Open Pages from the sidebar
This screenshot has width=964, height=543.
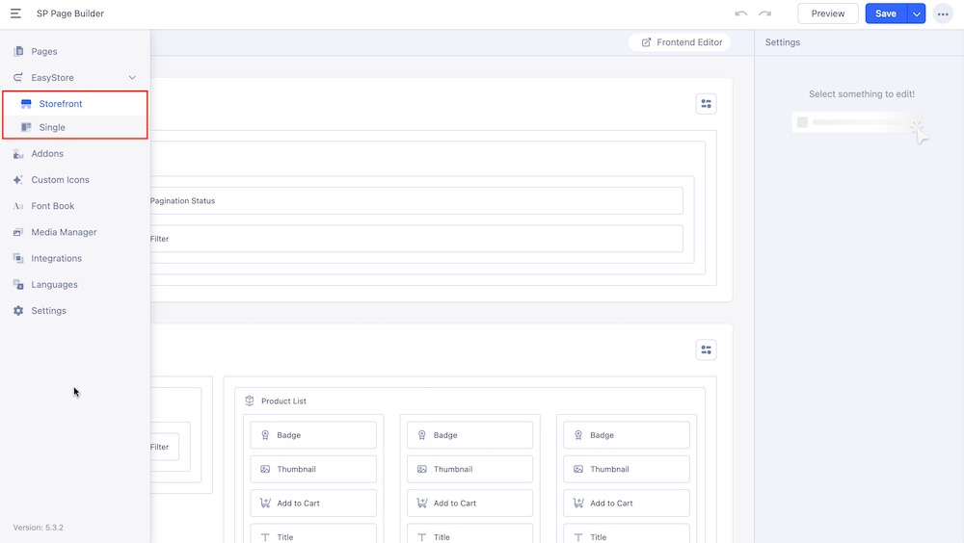43,52
